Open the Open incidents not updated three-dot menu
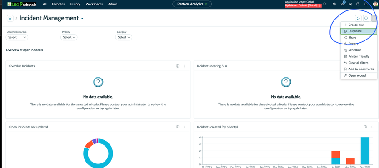This screenshot has width=379, height=168. click(184, 127)
